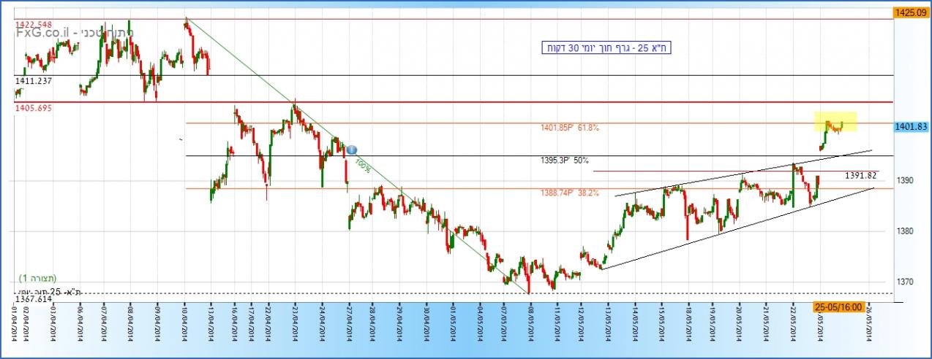Screen dimensions: 932x359
Task: Click the blue info marker on the trendline
Action: pos(351,150)
